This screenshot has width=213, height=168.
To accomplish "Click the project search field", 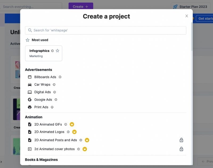I will [x=106, y=30].
